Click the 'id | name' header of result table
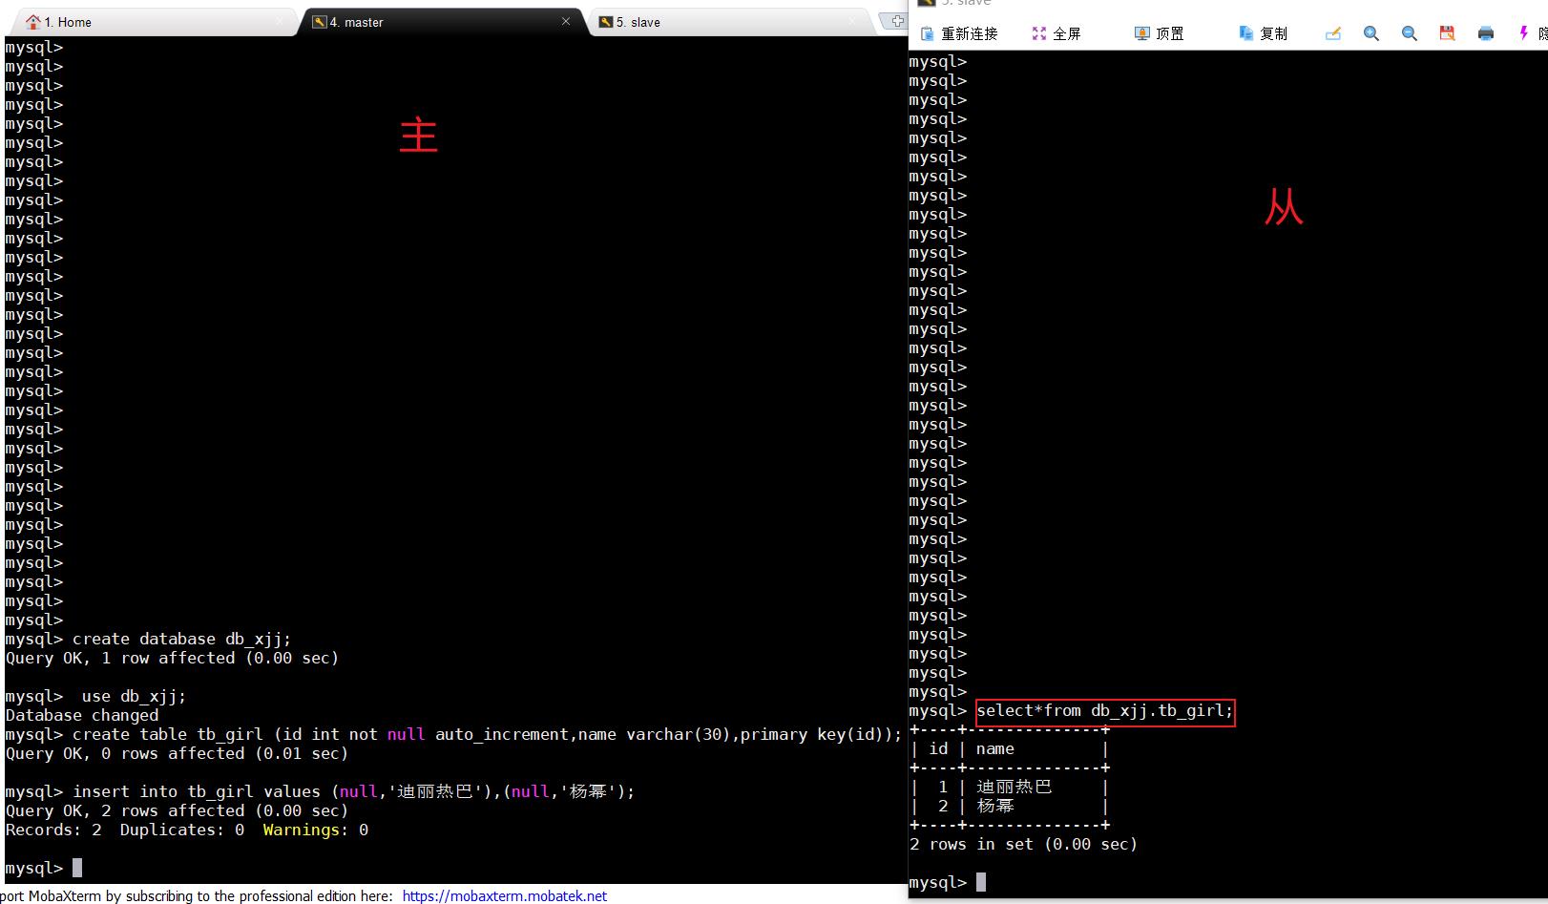 (1010, 748)
